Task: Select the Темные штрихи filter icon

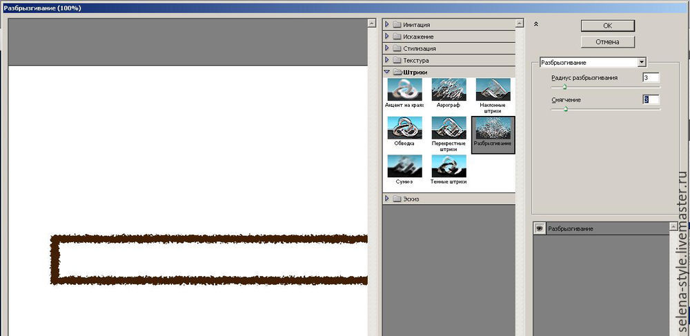Action: (x=448, y=167)
